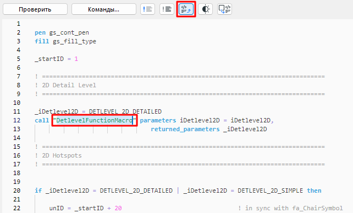
Task: Click the '! in sync with fa_ChairSymbol' comment
Action: 290,208
